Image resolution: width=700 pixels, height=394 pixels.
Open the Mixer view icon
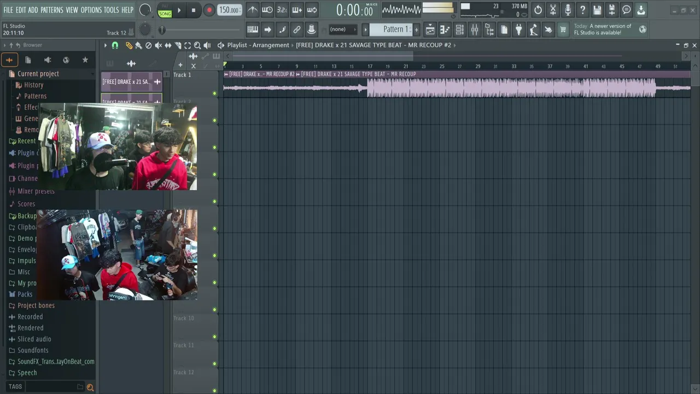tap(475, 30)
